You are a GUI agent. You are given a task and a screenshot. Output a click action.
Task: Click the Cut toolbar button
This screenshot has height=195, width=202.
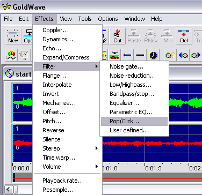(118, 36)
